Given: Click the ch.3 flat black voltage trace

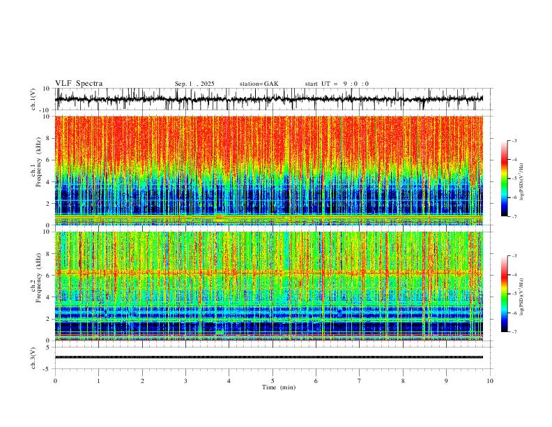Looking at the screenshot, I should (269, 357).
